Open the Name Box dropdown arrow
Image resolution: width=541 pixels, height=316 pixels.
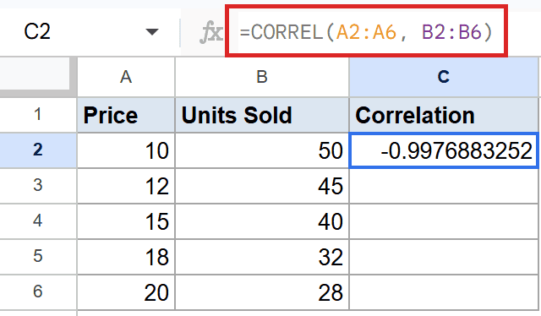click(x=152, y=32)
